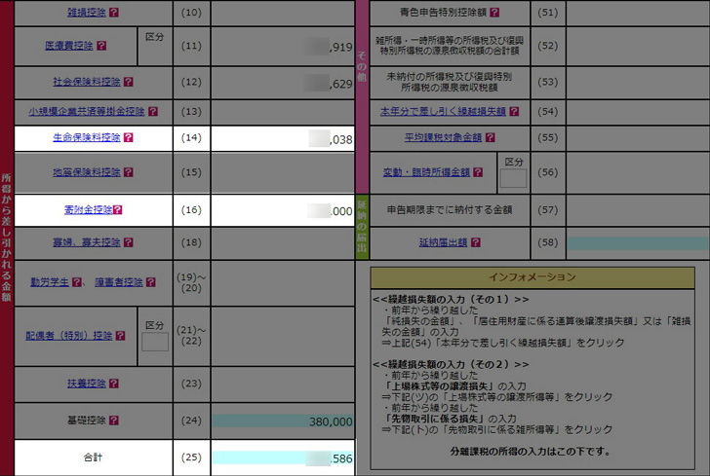Click the question mark beside 社会保険料控除
This screenshot has width=710, height=476.
(129, 82)
